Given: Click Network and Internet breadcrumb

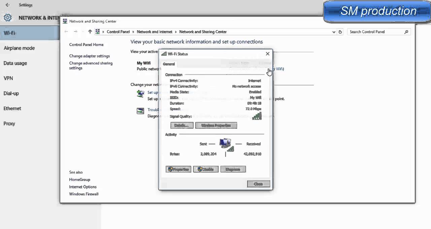Looking at the screenshot, I should point(155,32).
